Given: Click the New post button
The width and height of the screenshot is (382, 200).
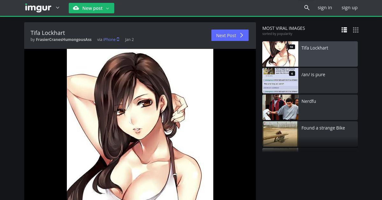Looking at the screenshot, I should pyautogui.click(x=91, y=8).
